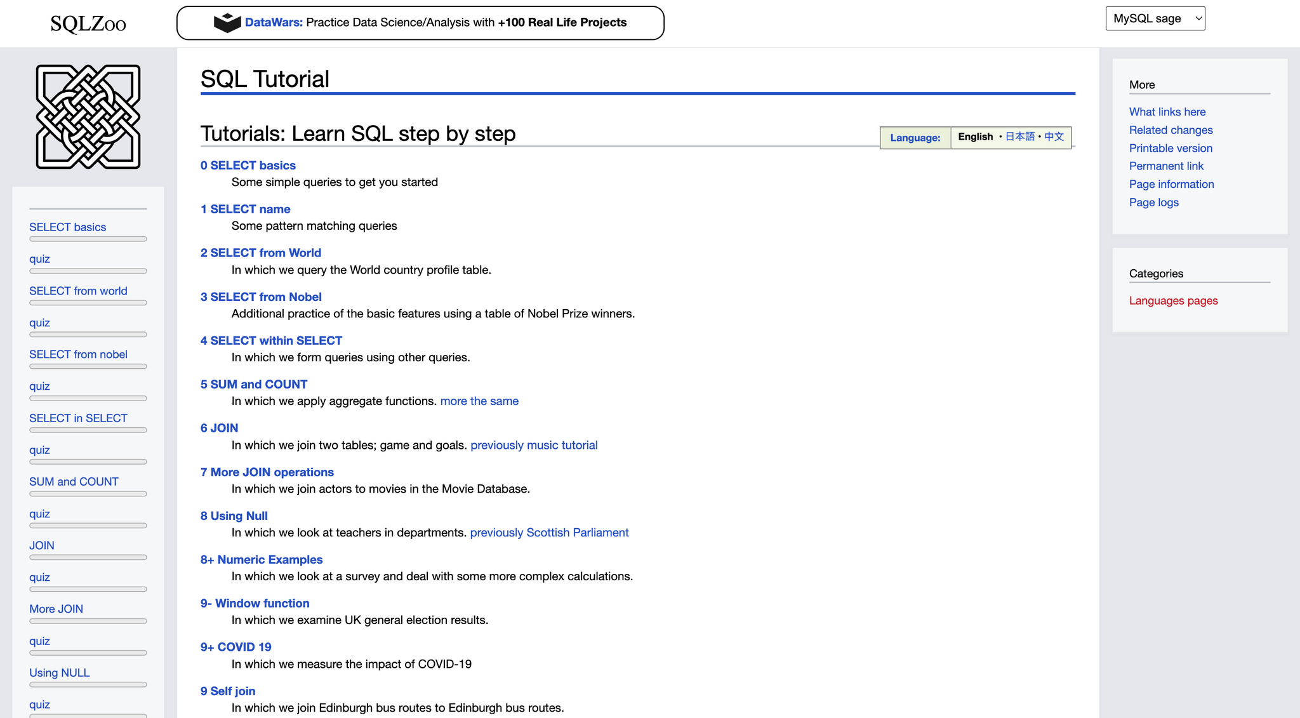Screen dimensions: 1300x718
Task: Open tutorial 8 Using Null
Action: 234,515
